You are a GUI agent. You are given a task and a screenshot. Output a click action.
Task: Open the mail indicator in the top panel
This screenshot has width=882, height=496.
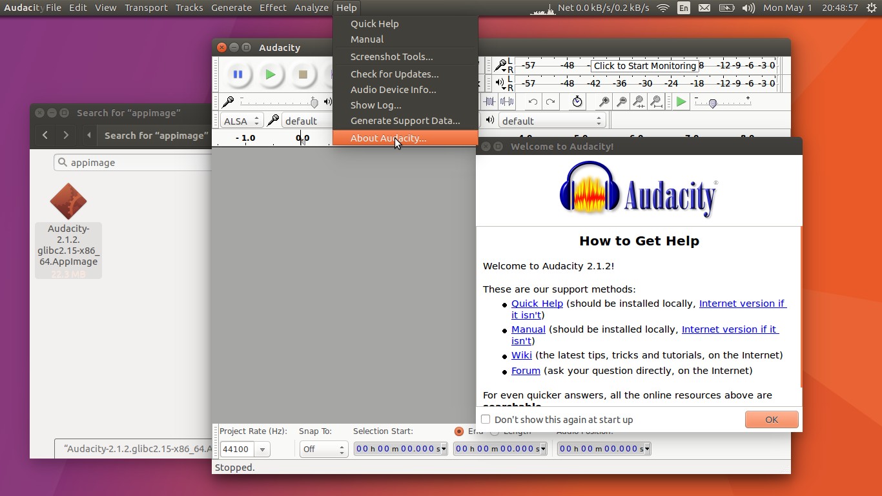[704, 8]
